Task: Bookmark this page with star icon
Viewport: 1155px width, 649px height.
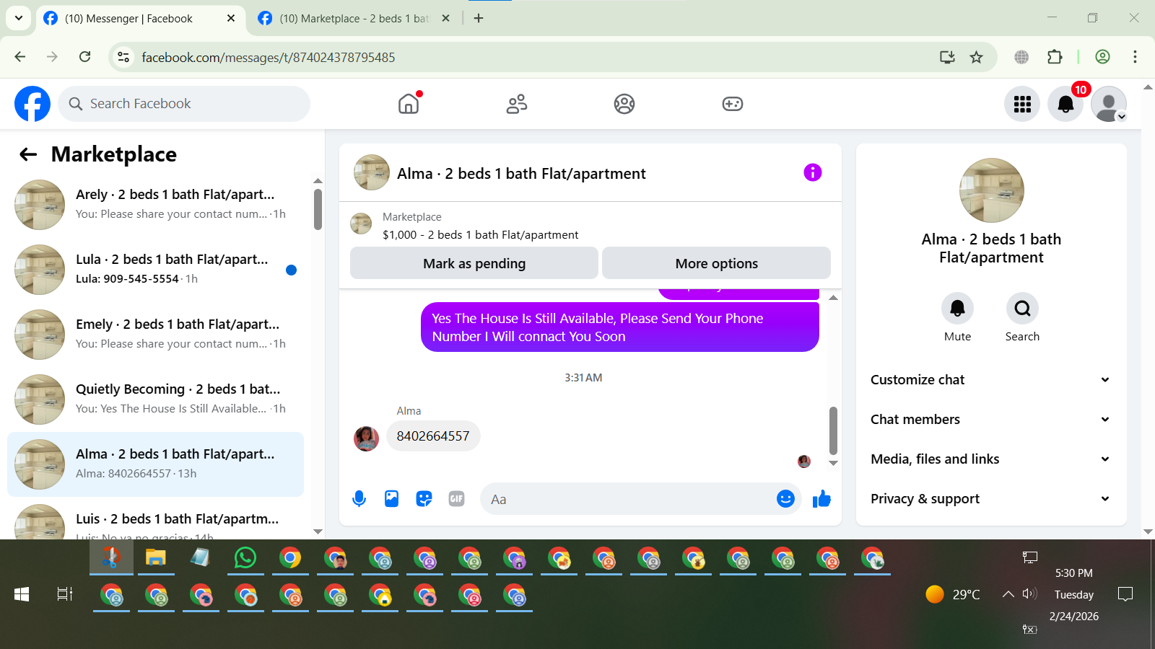Action: (x=976, y=57)
